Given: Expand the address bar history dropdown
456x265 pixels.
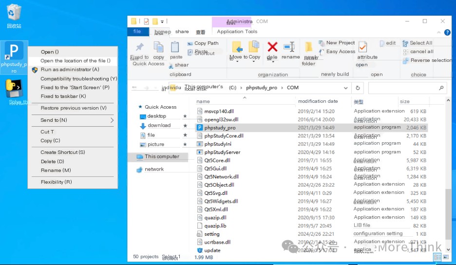Looking at the screenshot, I should [345, 88].
